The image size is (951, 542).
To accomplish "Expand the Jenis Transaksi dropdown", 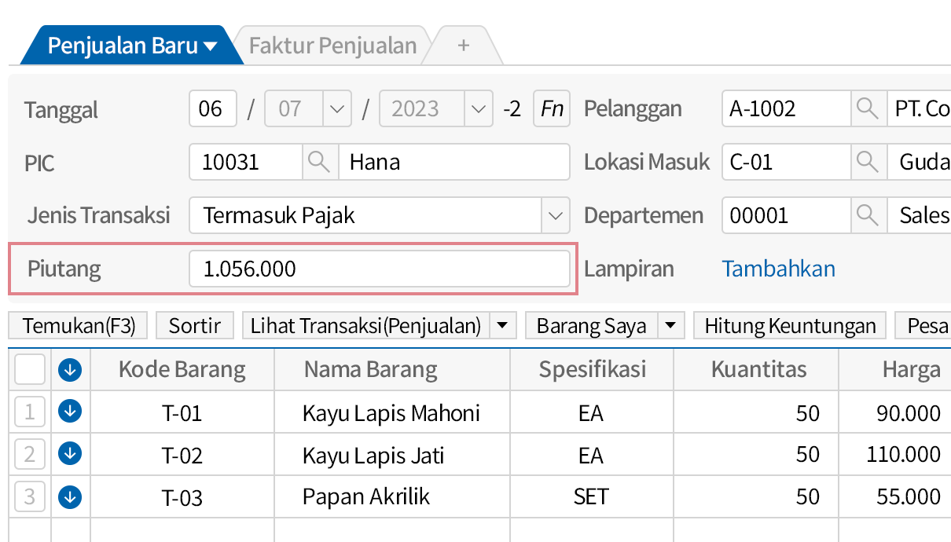I will click(556, 215).
